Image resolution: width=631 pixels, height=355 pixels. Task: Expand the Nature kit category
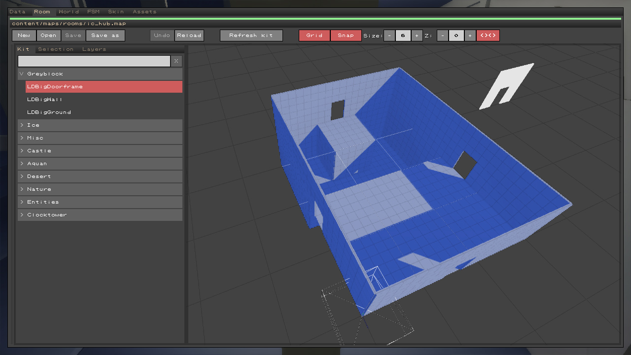pos(100,189)
